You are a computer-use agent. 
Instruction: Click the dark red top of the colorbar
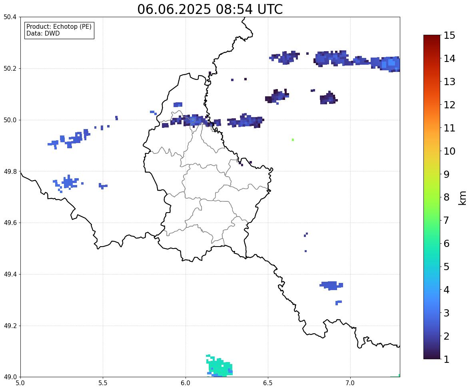[x=432, y=38]
